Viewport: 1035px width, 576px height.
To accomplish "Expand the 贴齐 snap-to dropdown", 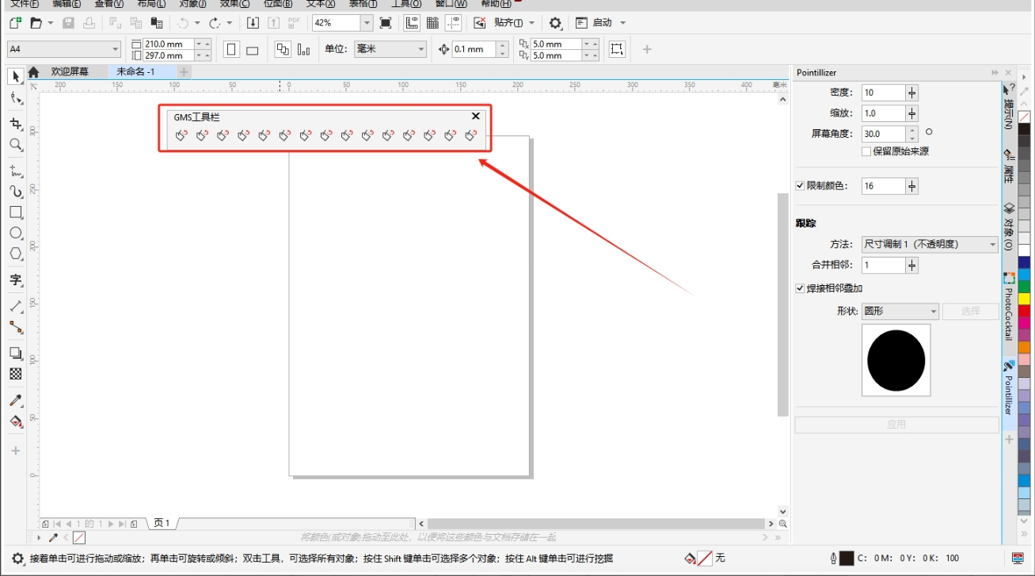I will pos(531,23).
